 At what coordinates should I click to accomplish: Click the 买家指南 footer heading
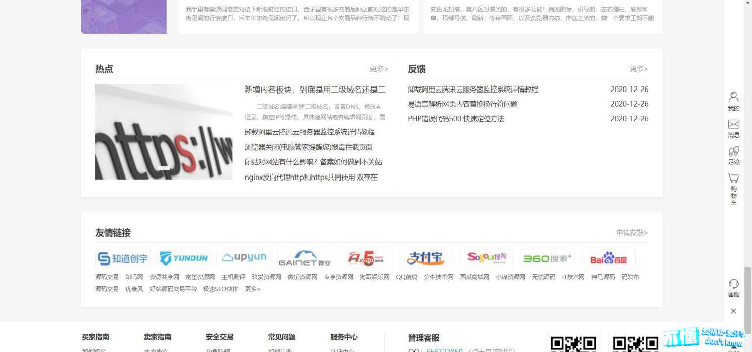tap(96, 337)
